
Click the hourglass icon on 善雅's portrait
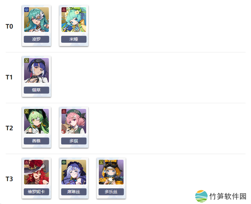click(27, 111)
